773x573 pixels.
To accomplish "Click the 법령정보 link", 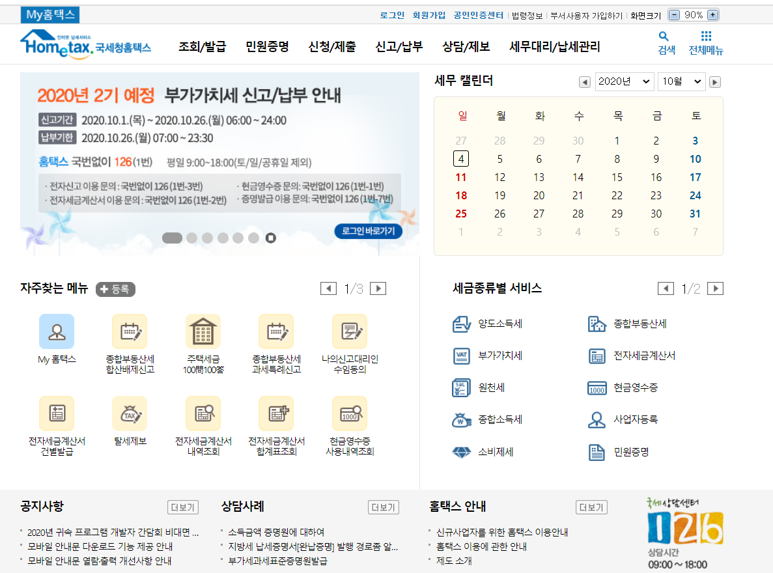I will click(x=527, y=16).
